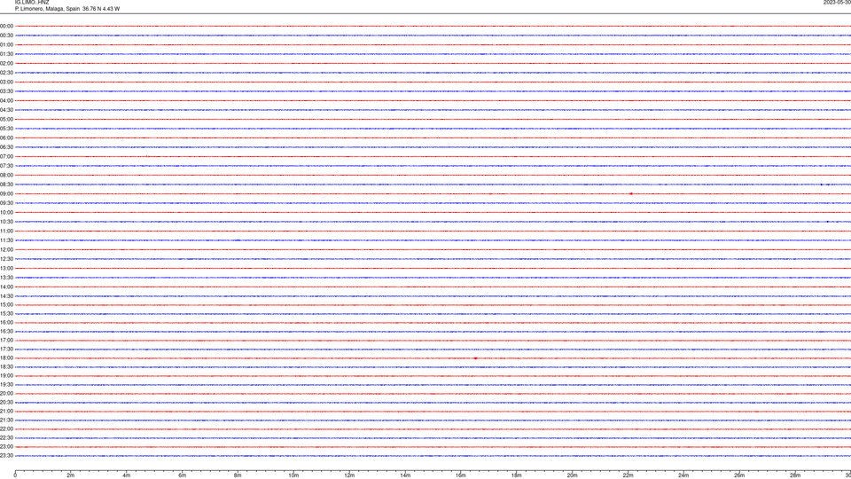The height and width of the screenshot is (479, 851).
Task: Click the '07:30' time row label
Action: click(x=6, y=166)
